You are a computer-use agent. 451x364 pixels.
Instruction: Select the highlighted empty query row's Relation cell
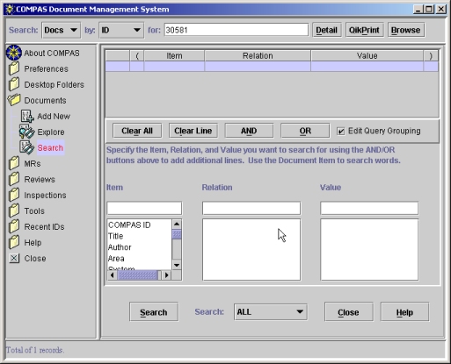point(258,67)
